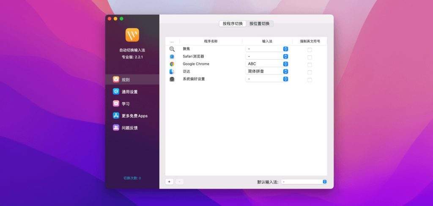Select the 规则 sidebar icon
The height and width of the screenshot is (206, 433).
(x=116, y=80)
